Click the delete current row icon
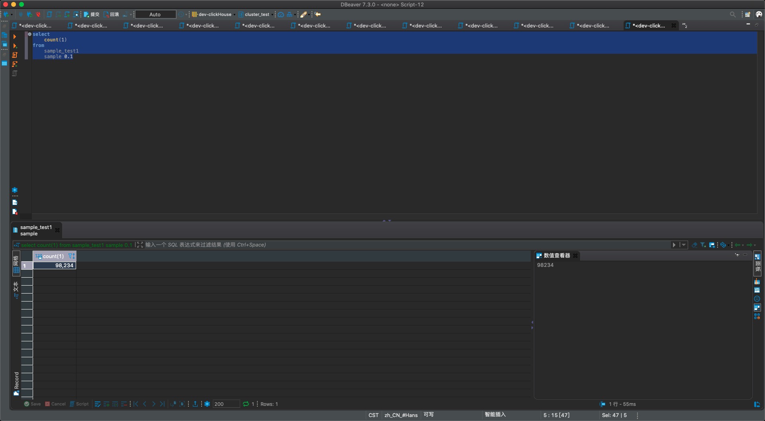Viewport: 765px width, 421px height. pos(124,404)
